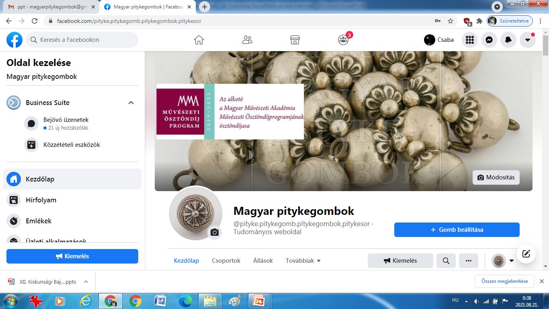The image size is (549, 309).
Task: Click the Gomb beállítása button
Action: coord(457,230)
